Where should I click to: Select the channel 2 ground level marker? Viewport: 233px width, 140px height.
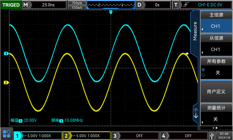6,83
